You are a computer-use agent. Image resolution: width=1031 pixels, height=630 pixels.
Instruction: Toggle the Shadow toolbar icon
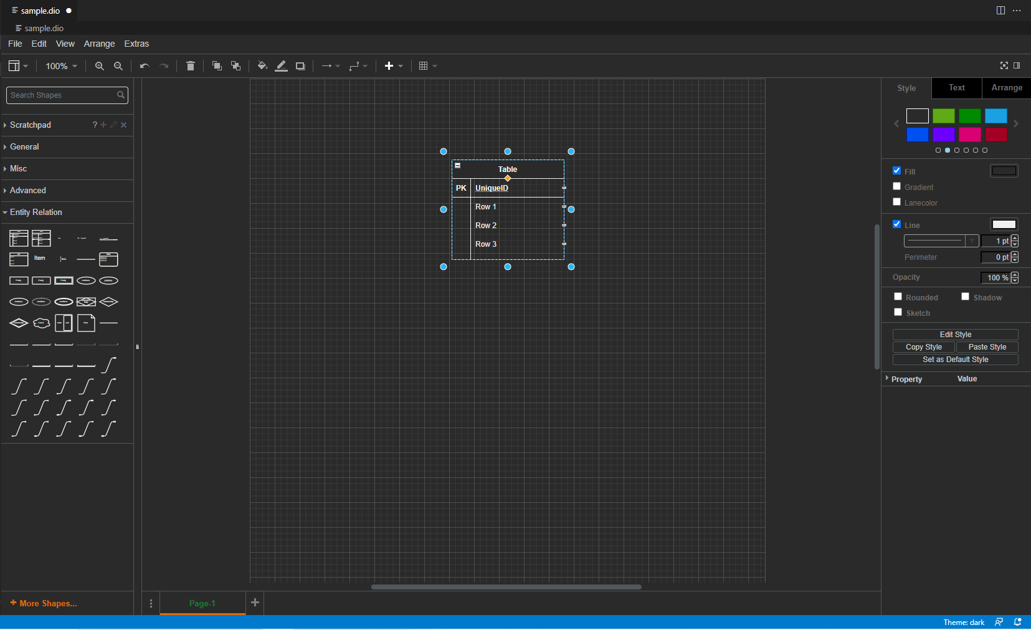click(x=300, y=66)
